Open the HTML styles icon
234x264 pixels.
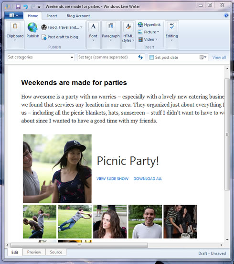tap(128, 27)
